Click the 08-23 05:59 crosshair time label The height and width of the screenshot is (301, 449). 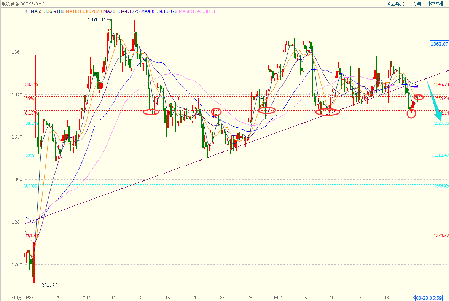click(x=429, y=298)
